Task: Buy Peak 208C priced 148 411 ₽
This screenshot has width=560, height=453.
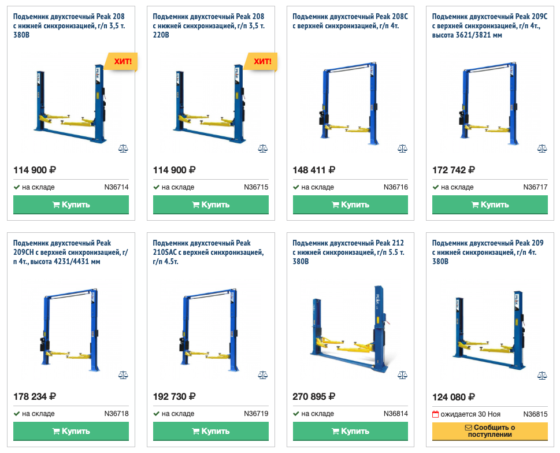Action: tap(350, 205)
